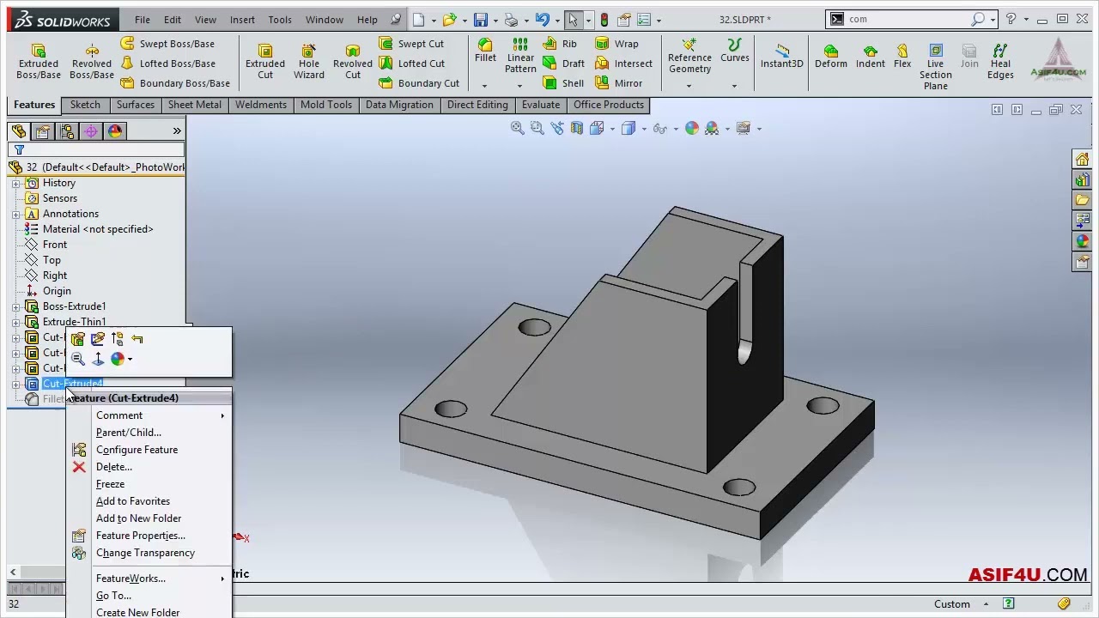Open the ConfigurationManager tab icon

pos(67,131)
